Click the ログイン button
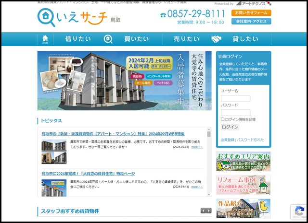Screen dimensions: 308x223 (x=230, y=127)
